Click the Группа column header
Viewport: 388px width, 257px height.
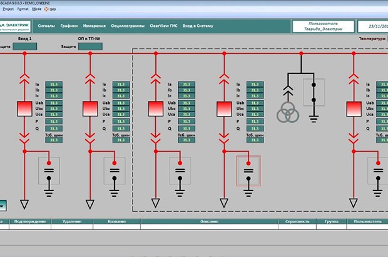point(331,221)
